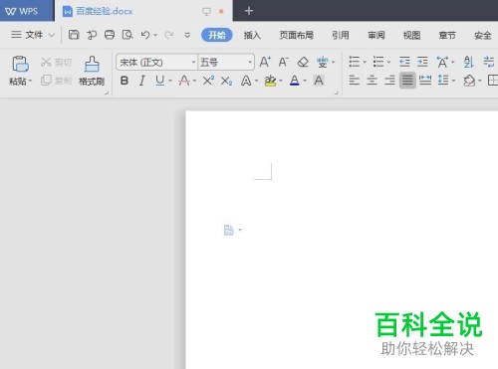Image resolution: width=498 pixels, height=369 pixels.
Task: Click the Clear Formatting eraser icon
Action: coord(303,62)
